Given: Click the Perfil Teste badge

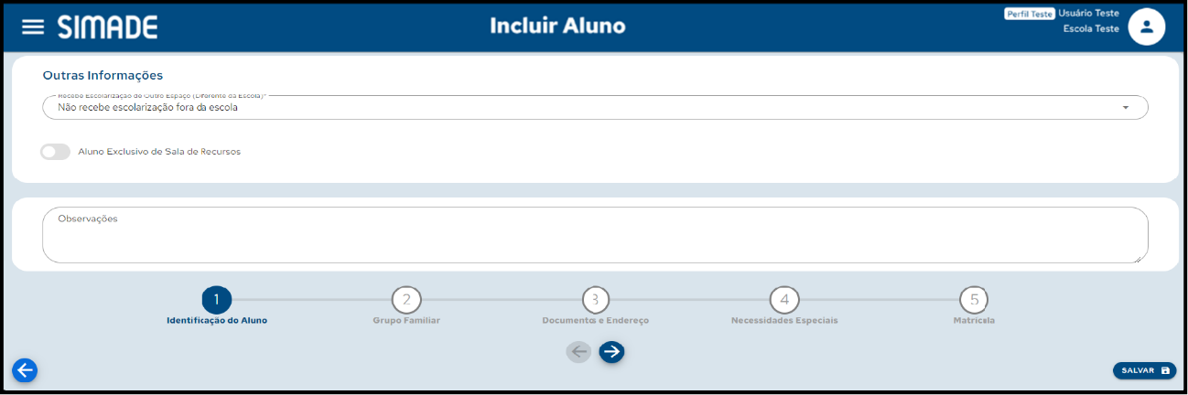Looking at the screenshot, I should click(x=1030, y=14).
